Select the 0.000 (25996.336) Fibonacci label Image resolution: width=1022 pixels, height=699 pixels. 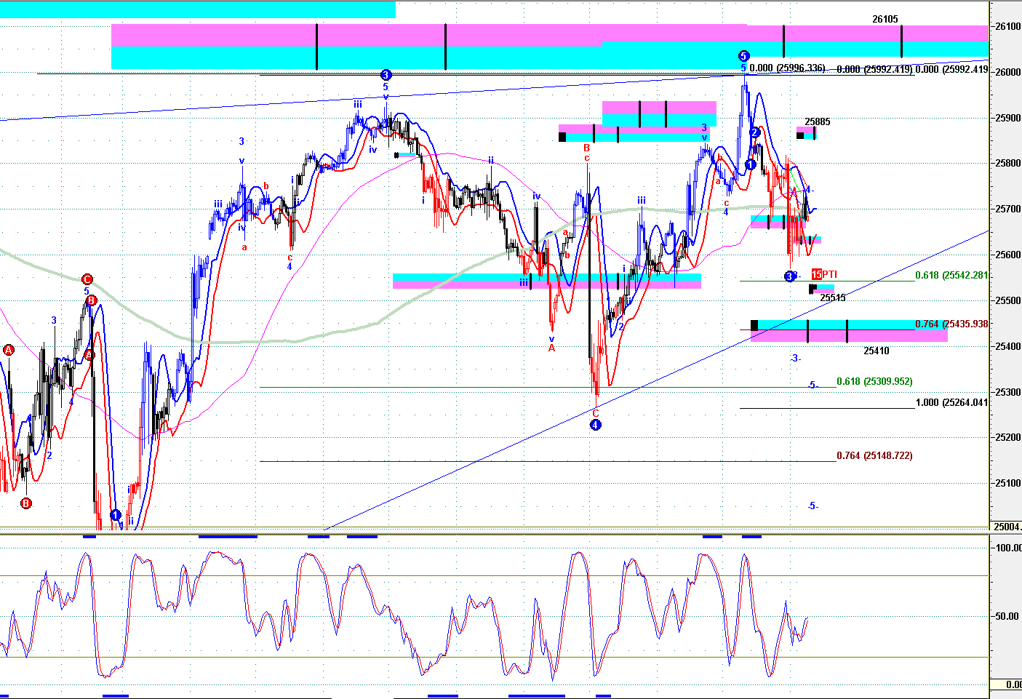[787, 68]
